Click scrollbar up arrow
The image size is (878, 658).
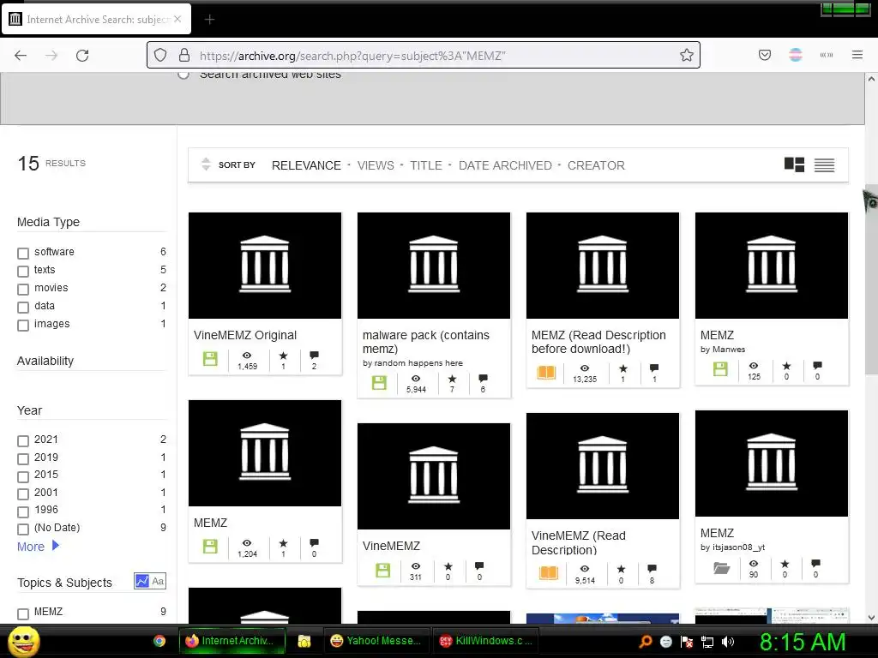coord(871,79)
